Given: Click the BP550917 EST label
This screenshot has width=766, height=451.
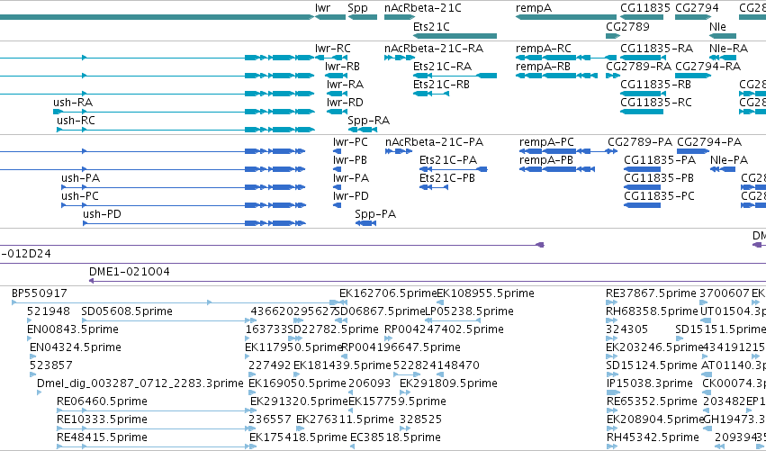Looking at the screenshot, I should coord(39,293).
